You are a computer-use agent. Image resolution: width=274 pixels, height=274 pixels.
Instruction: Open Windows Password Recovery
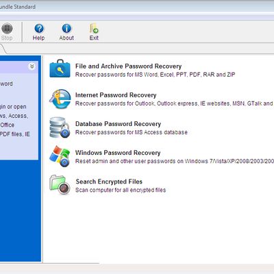[118, 153]
